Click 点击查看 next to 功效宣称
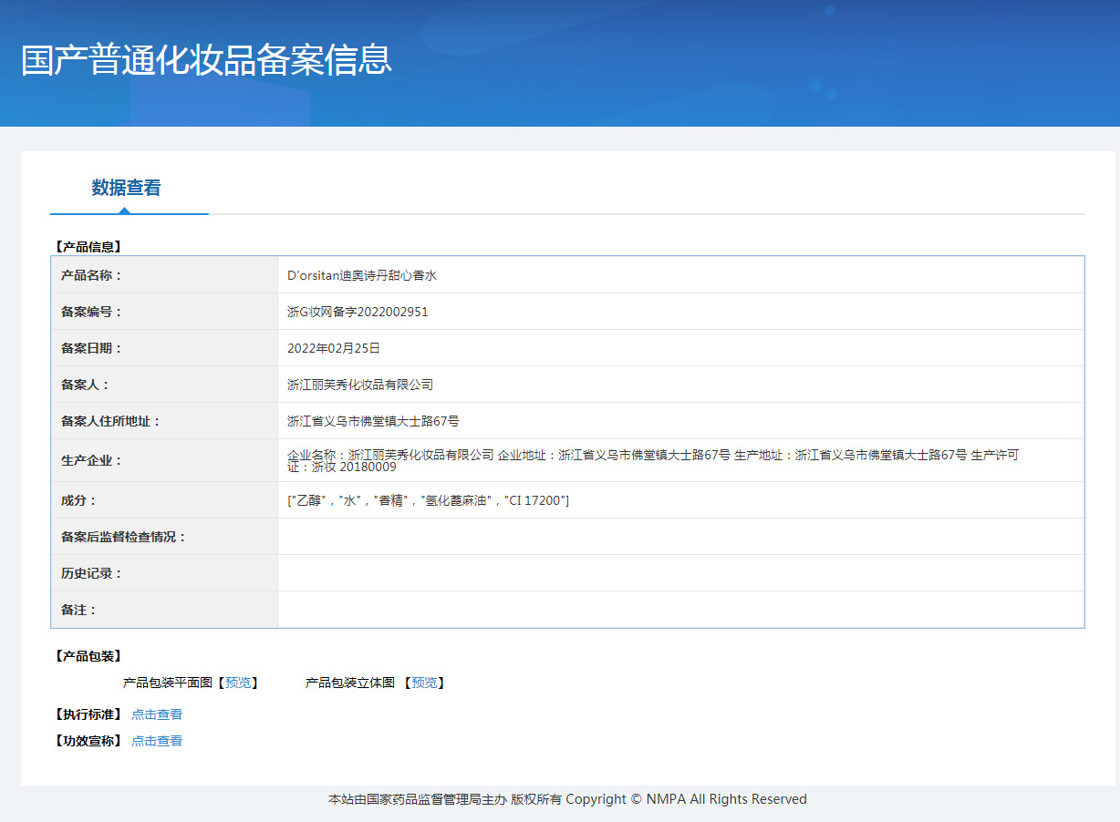 pyautogui.click(x=157, y=741)
